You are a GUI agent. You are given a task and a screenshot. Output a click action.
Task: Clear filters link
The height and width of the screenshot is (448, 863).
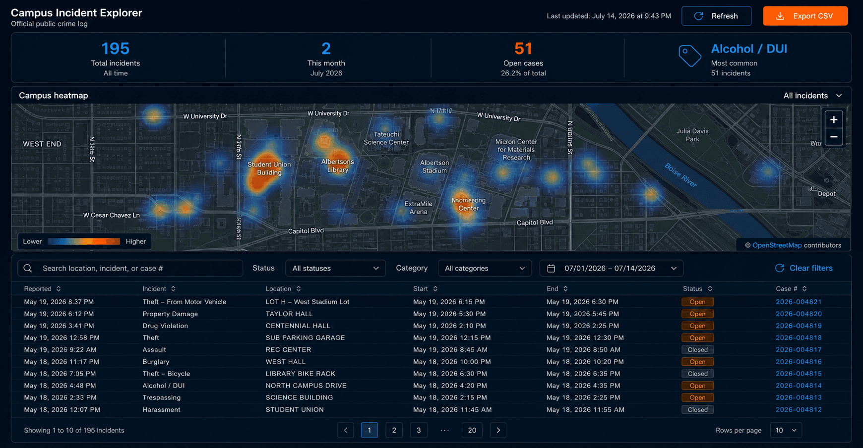coord(803,268)
